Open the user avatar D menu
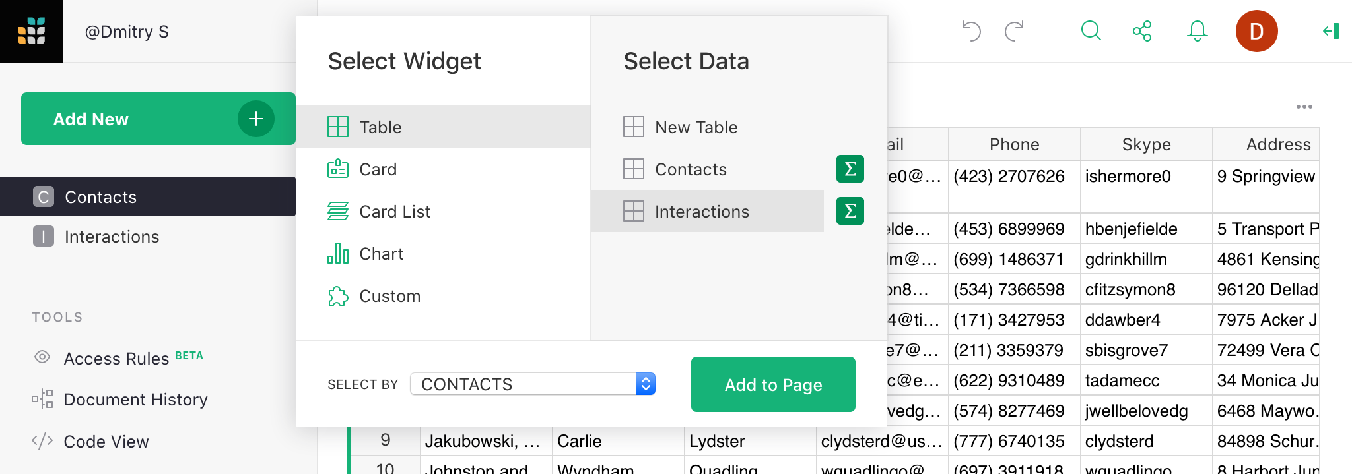Image resolution: width=1352 pixels, height=474 pixels. tap(1256, 31)
